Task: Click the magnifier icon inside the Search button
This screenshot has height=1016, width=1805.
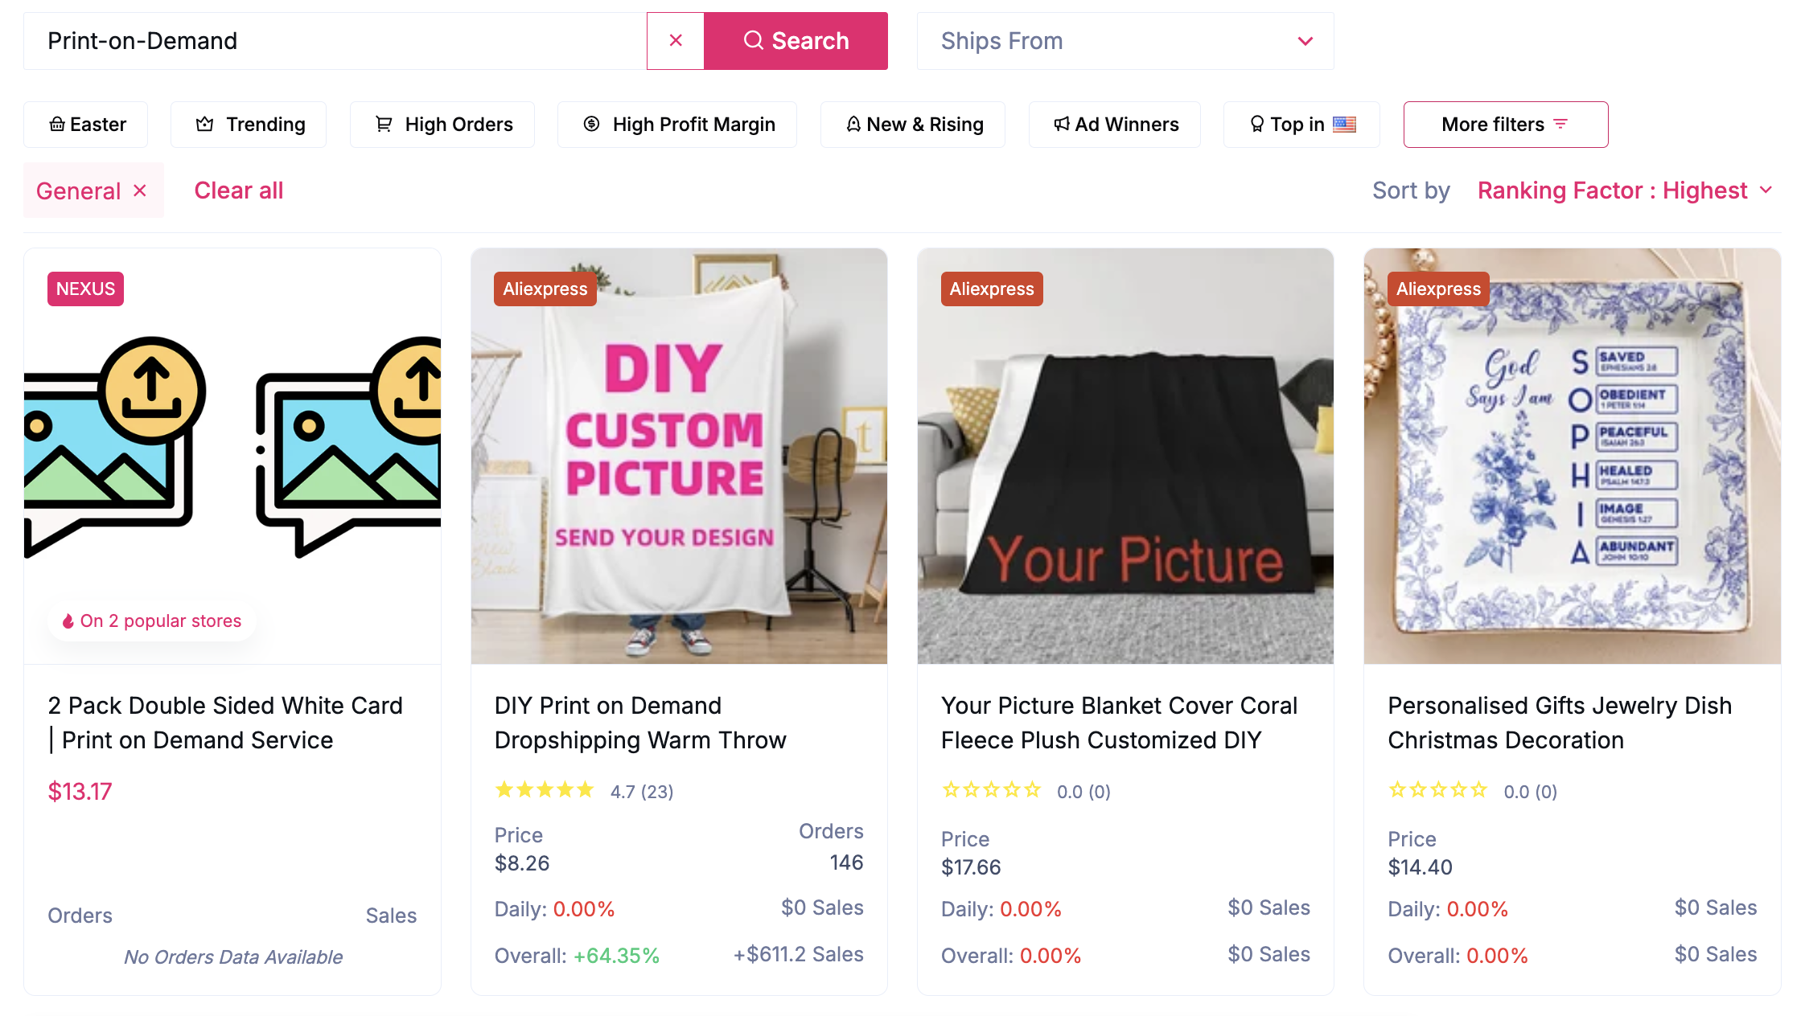Action: tap(754, 40)
